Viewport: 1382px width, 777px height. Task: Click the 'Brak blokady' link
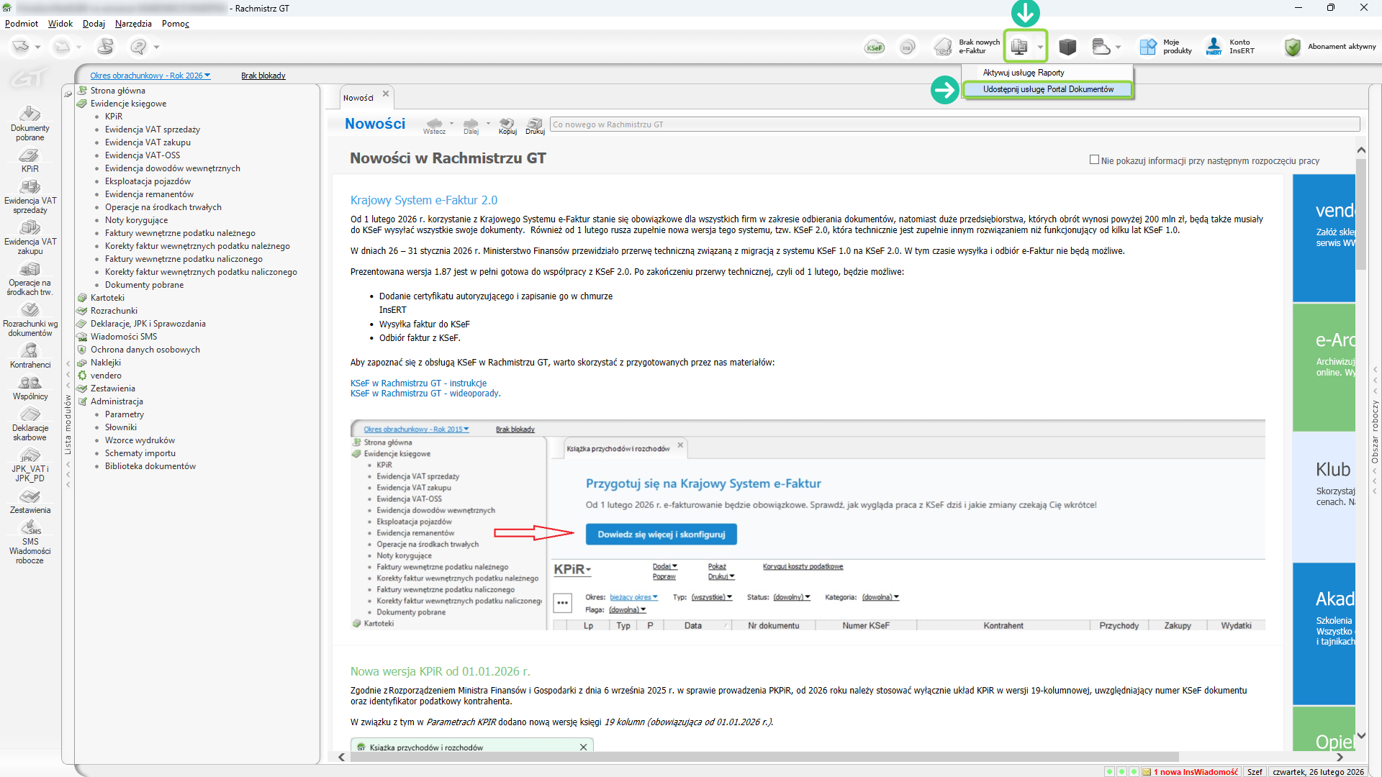coord(263,76)
